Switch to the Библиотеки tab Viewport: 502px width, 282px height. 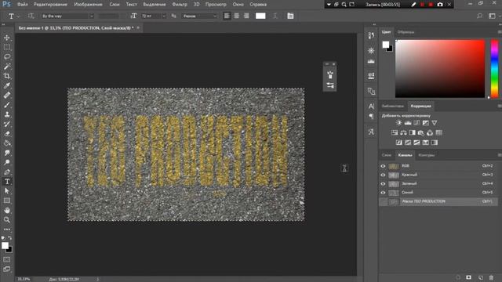393,107
